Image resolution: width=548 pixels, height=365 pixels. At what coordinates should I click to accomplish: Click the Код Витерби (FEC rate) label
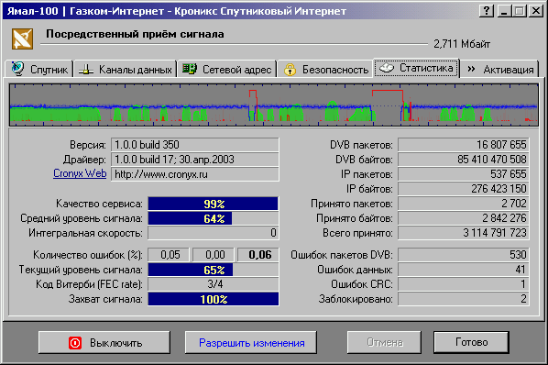pos(89,284)
